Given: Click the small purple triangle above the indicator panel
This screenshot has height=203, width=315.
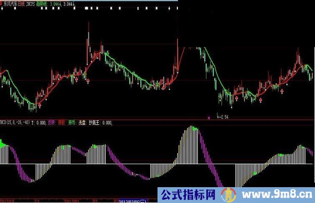Looking at the screenshot, I should point(208,118).
